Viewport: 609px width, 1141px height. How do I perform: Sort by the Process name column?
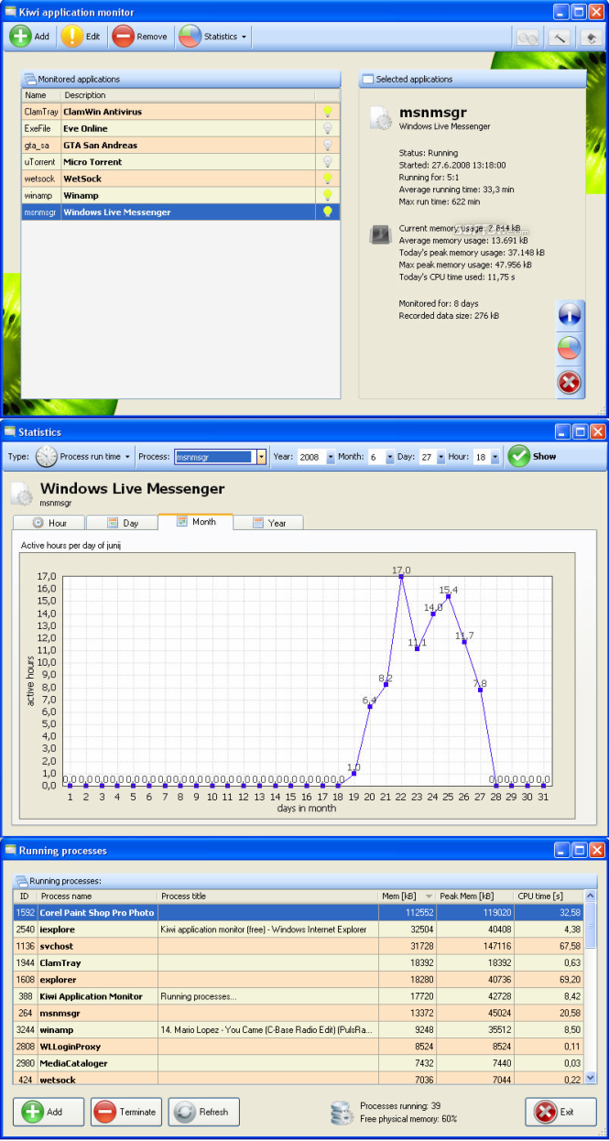pos(97,896)
